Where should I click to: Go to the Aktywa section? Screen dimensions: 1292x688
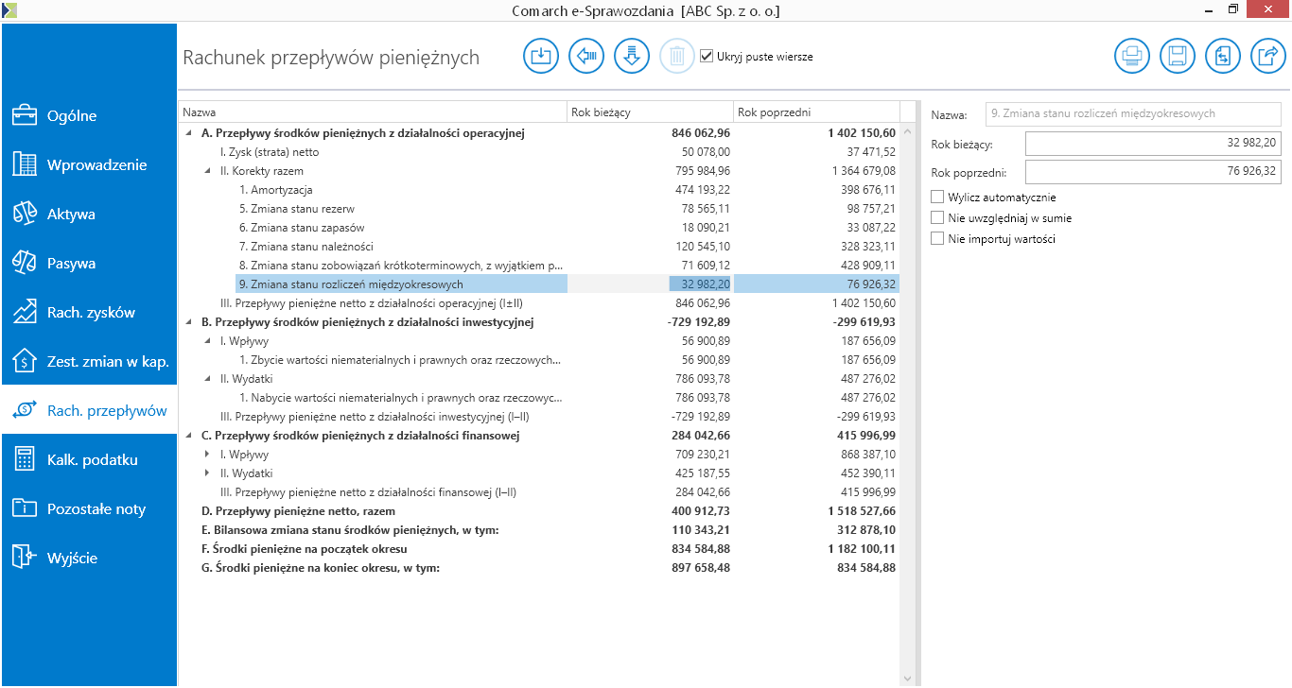71,215
